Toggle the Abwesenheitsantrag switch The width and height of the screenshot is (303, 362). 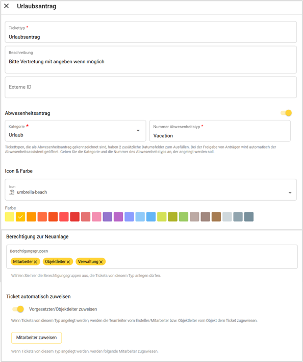coord(286,113)
